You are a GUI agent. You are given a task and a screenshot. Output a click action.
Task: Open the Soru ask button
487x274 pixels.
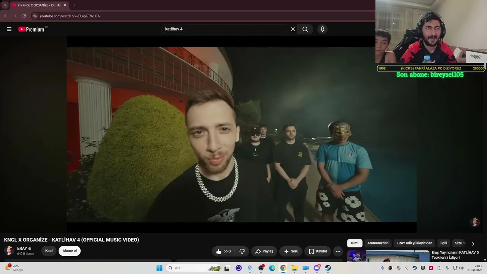291,251
